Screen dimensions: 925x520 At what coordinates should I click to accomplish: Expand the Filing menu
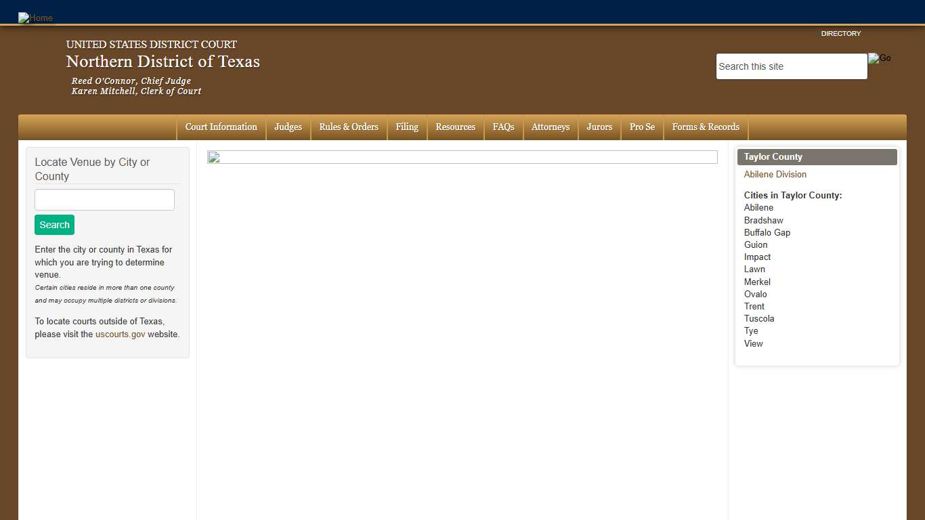tap(407, 127)
